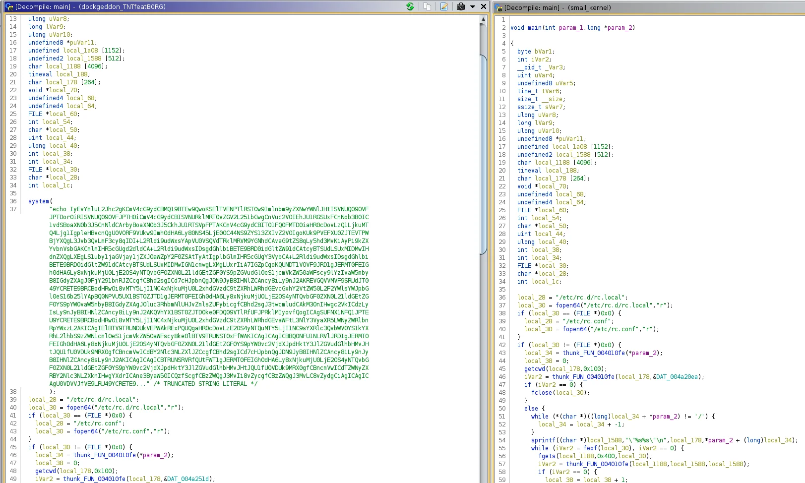
Task: Click the system( call in left window
Action: point(40,201)
